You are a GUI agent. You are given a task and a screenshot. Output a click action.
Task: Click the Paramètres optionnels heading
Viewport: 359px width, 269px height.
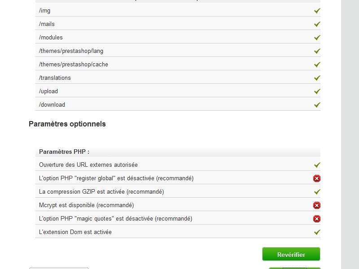[67, 124]
